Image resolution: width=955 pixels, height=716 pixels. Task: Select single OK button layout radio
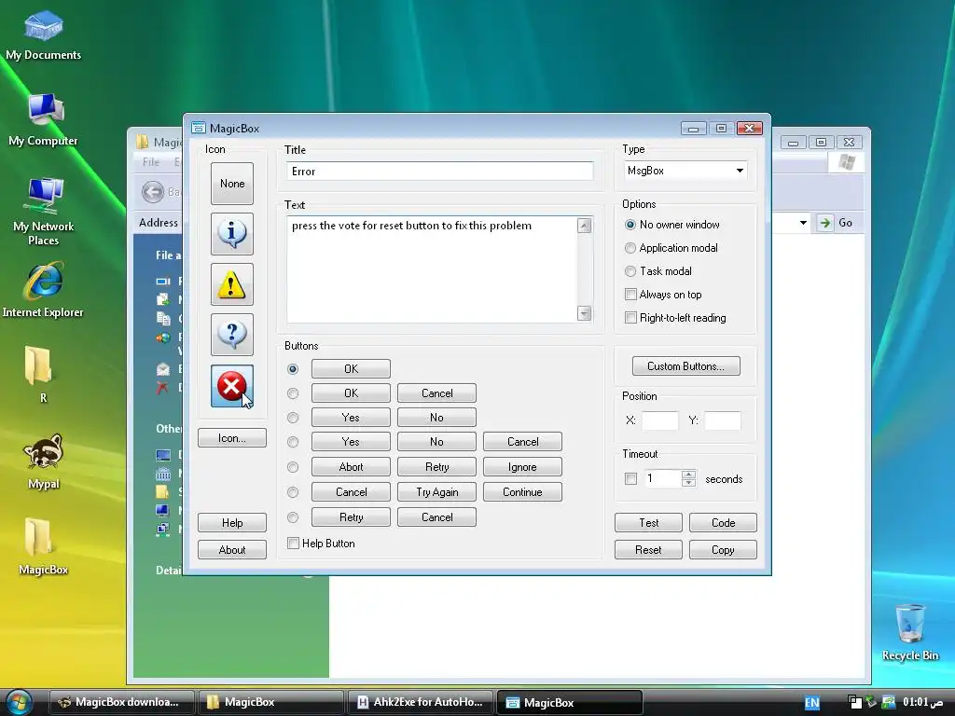(x=293, y=369)
